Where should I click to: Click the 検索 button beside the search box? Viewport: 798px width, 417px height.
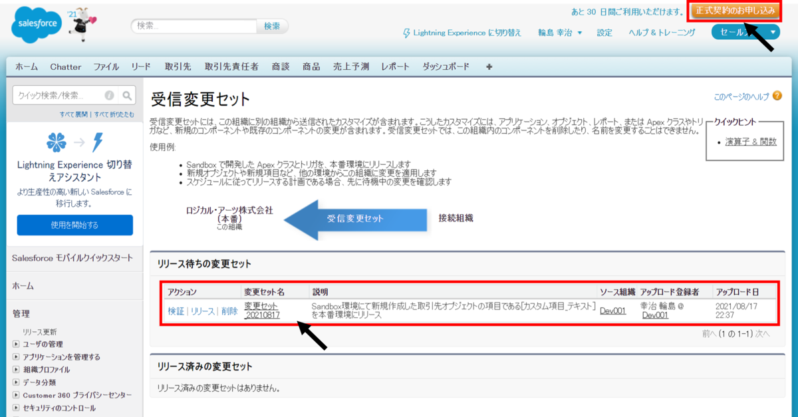point(272,26)
